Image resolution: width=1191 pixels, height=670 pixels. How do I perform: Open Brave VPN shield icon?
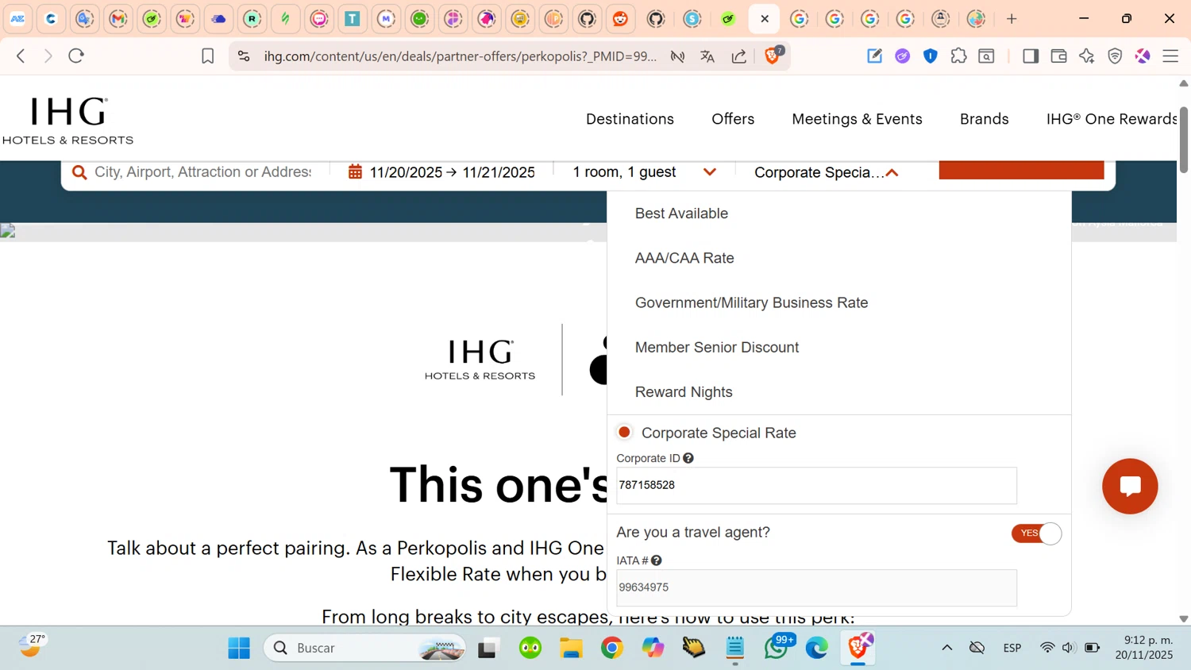(1115, 56)
